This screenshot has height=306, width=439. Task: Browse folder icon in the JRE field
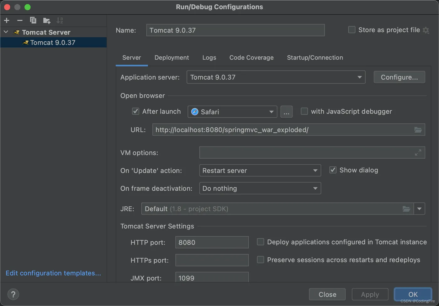(x=406, y=209)
